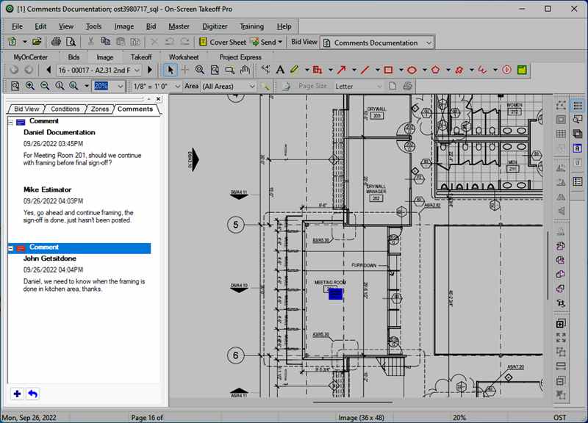Click the green-yellow Note tool icon
The width and height of the screenshot is (588, 423).
point(522,70)
